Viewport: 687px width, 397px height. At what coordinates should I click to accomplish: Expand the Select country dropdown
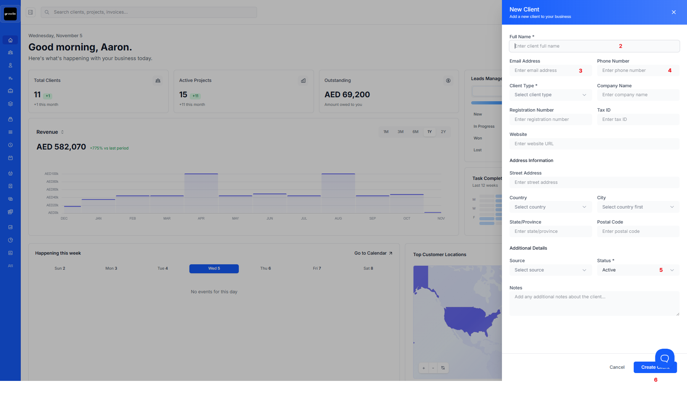550,207
